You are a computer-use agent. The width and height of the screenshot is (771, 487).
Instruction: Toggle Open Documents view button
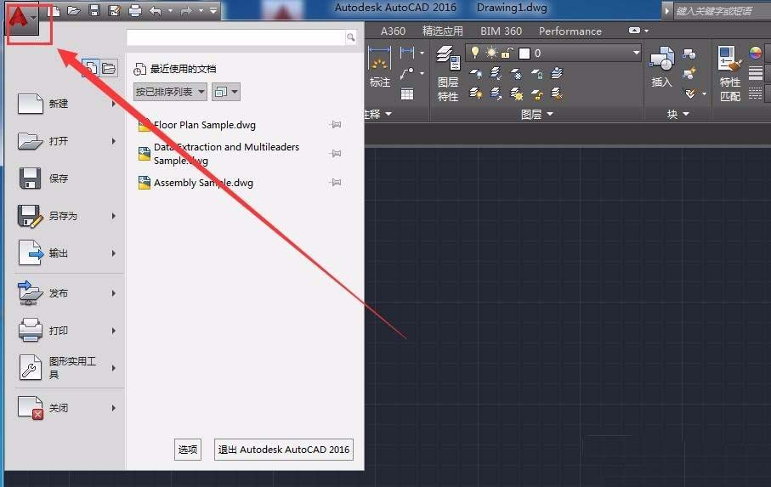pyautogui.click(x=109, y=68)
